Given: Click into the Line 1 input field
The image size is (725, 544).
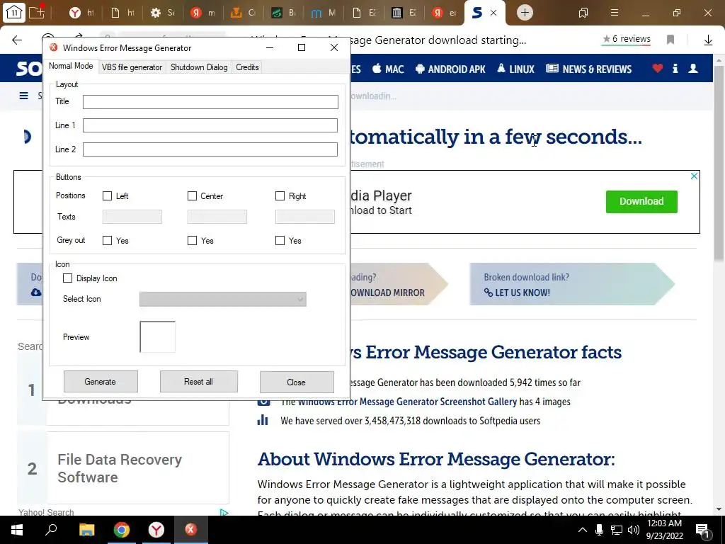Looking at the screenshot, I should 210,125.
